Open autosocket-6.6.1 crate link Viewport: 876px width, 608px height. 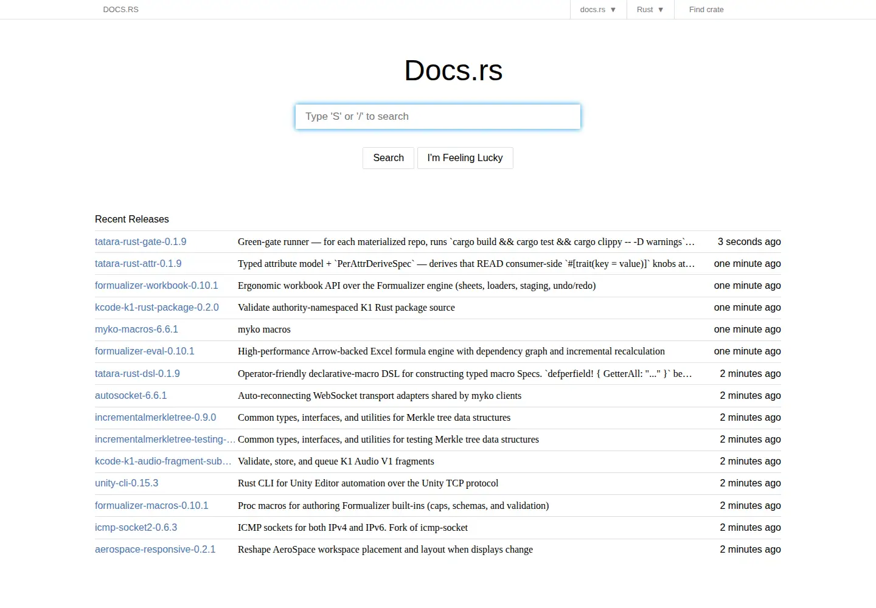(131, 396)
